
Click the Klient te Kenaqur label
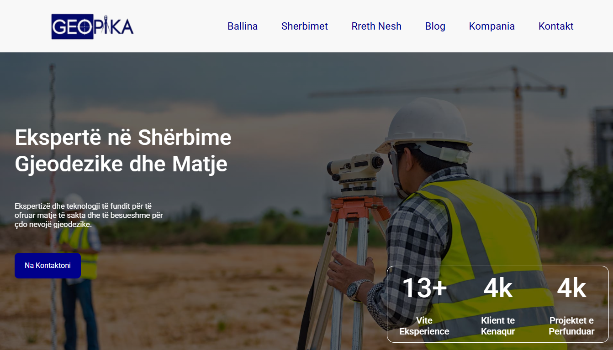point(498,326)
